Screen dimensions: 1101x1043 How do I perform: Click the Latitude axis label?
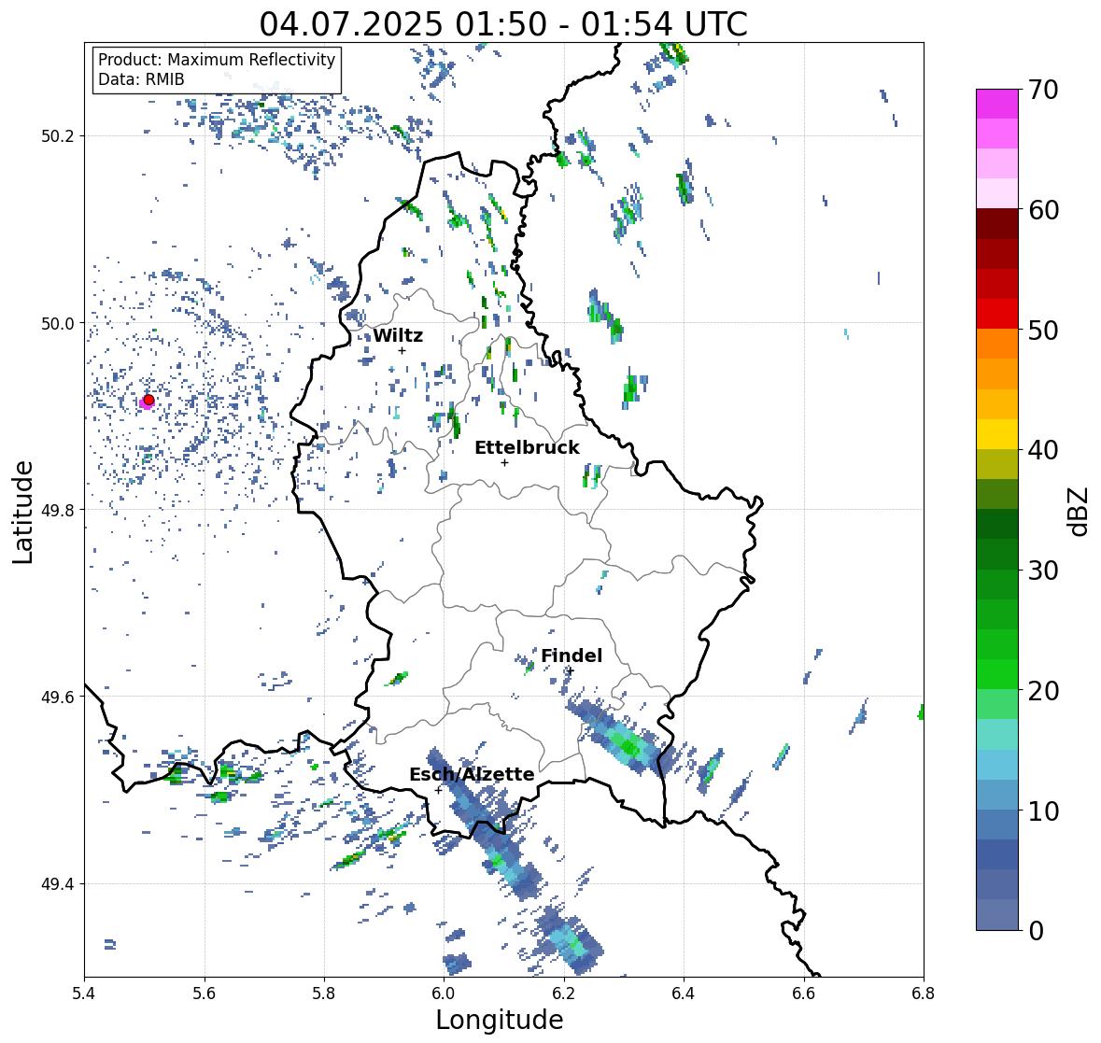23,513
